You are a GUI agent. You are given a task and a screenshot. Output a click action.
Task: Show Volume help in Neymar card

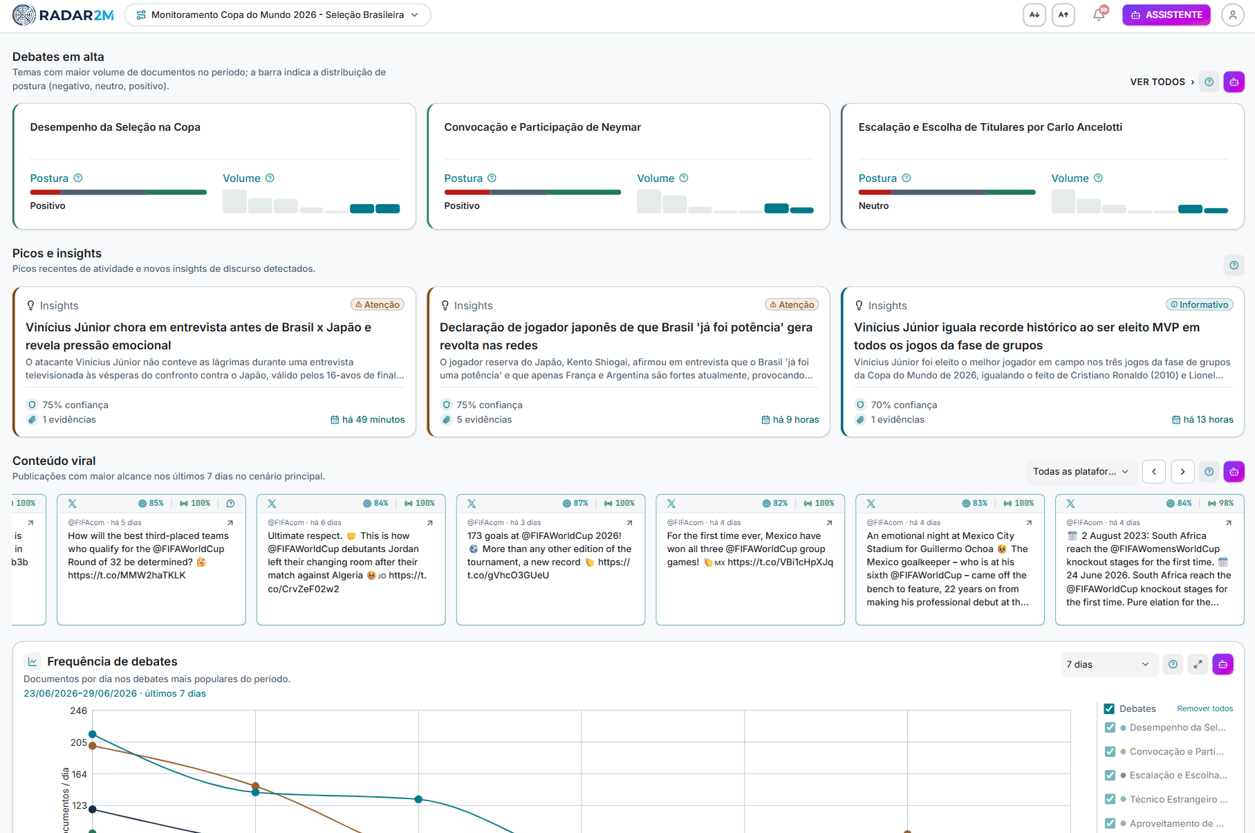(x=684, y=178)
